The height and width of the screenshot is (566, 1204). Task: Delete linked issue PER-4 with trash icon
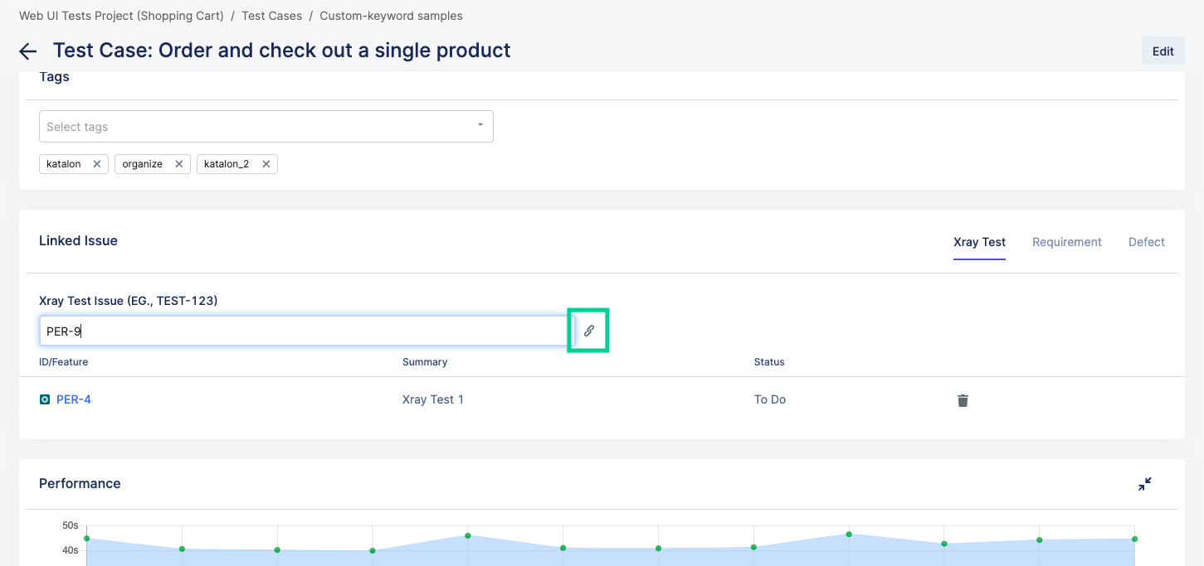click(963, 400)
